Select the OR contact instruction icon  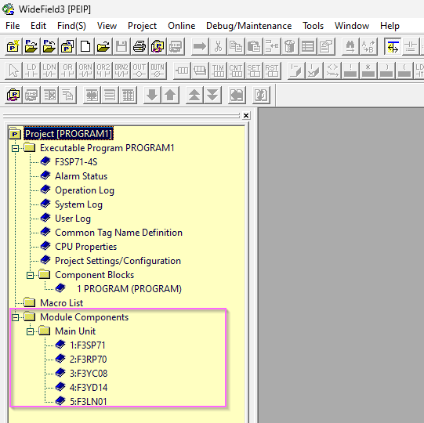[67, 70]
